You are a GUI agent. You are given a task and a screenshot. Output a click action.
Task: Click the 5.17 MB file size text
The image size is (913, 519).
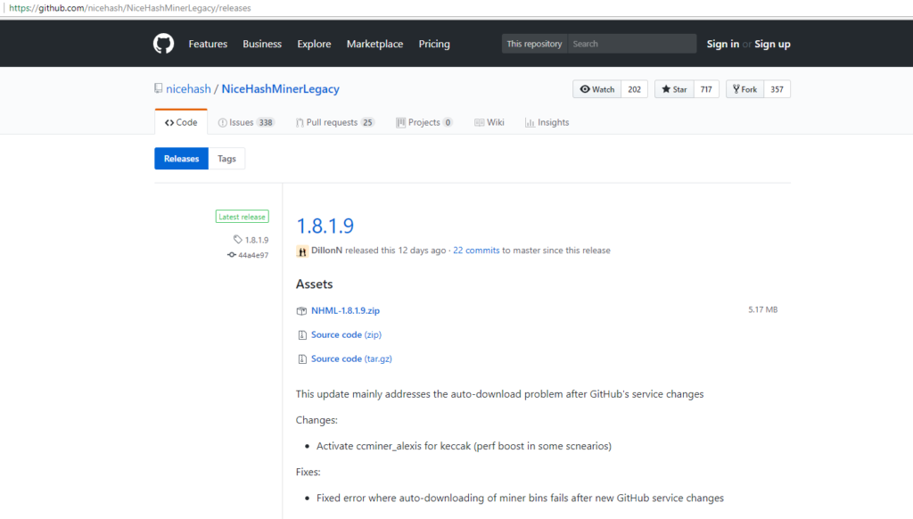[x=763, y=309]
